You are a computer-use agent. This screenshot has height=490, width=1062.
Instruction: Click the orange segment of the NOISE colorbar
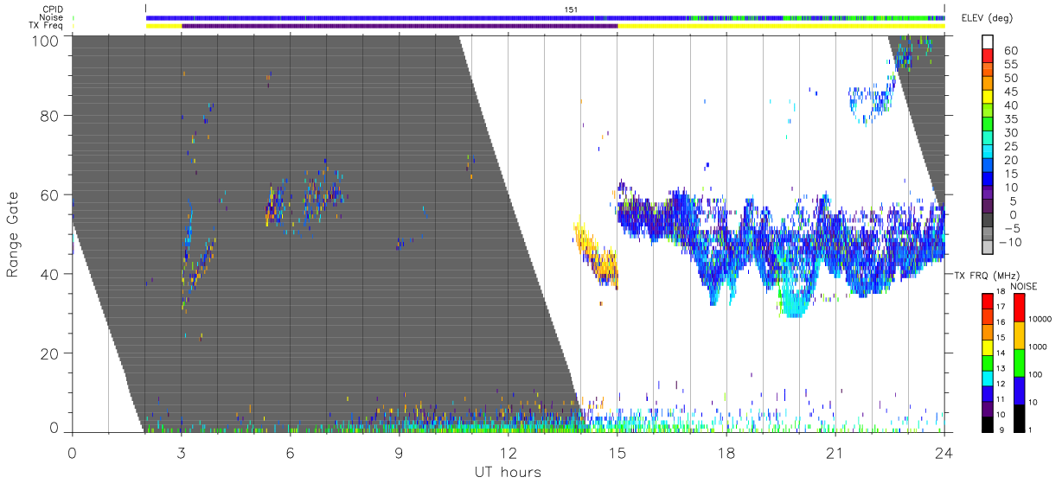1018,336
